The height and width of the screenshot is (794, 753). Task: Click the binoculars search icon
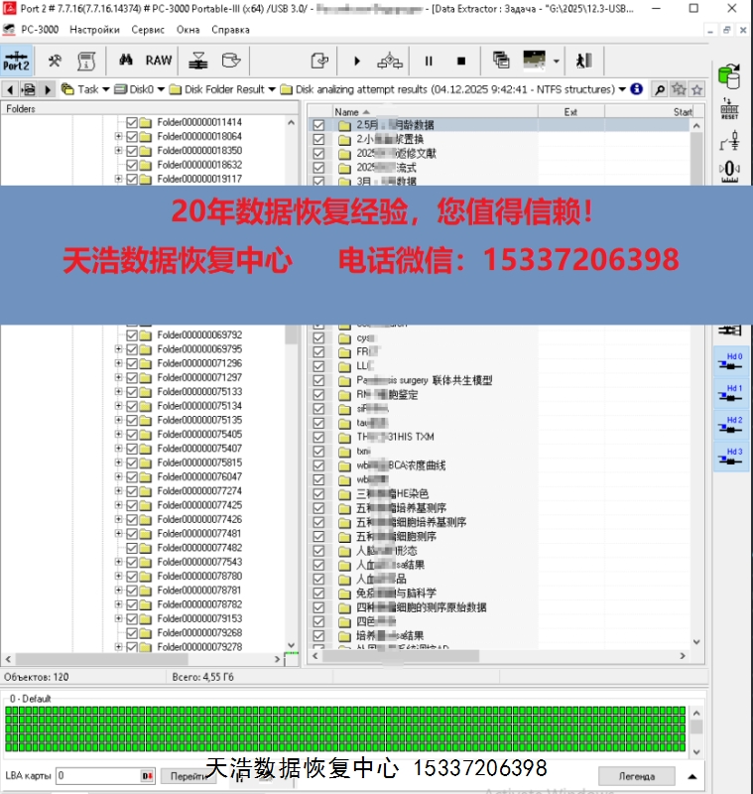[126, 60]
